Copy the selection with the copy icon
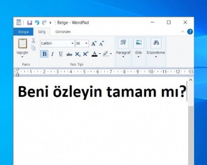This screenshot has height=165, width=207. click(x=34, y=48)
